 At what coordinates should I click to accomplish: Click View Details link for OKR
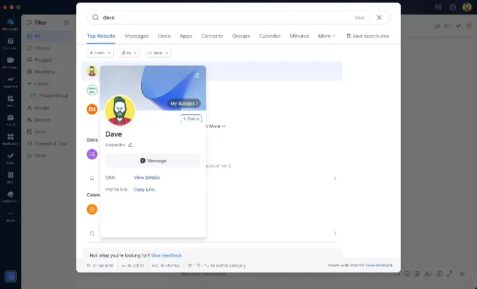146,177
